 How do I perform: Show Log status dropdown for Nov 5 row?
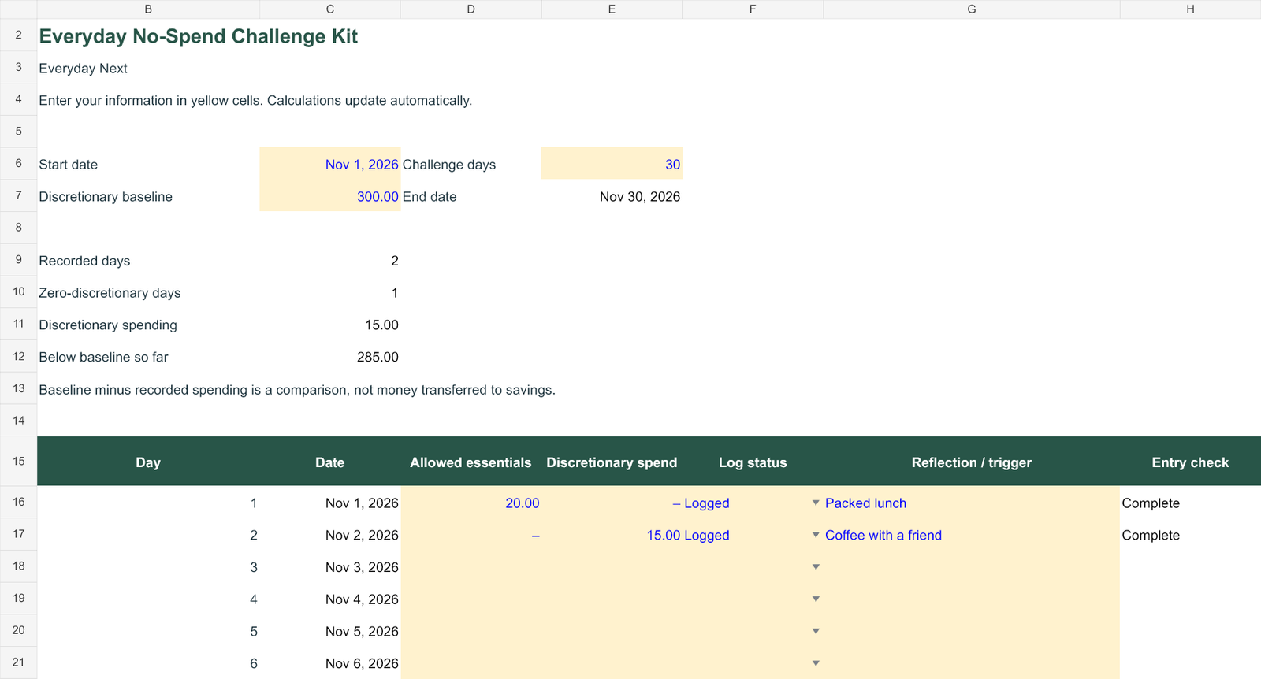pyautogui.click(x=816, y=631)
